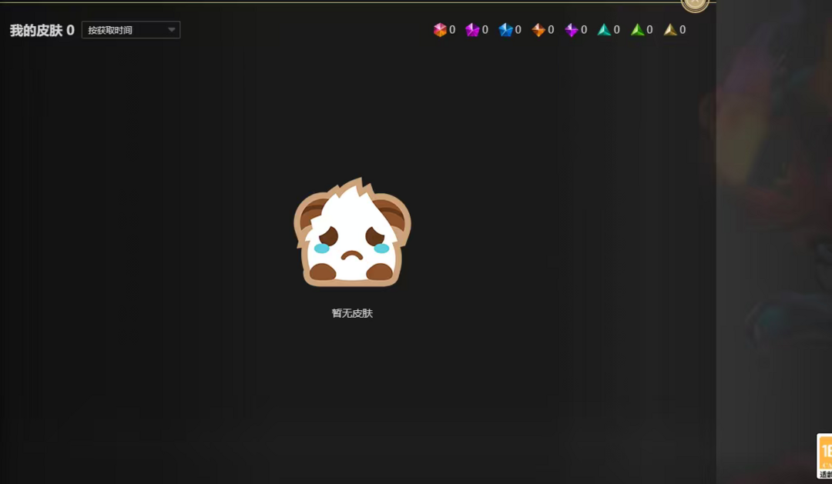
Task: Close the skins panel with round gold button
Action: pyautogui.click(x=695, y=5)
